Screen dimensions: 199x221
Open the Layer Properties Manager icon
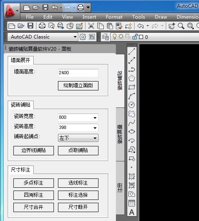[105, 37]
